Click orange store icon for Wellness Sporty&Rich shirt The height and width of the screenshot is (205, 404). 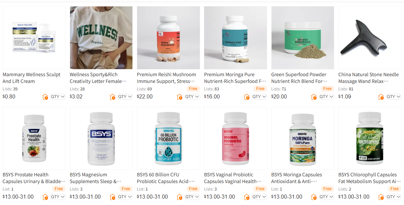point(112,97)
